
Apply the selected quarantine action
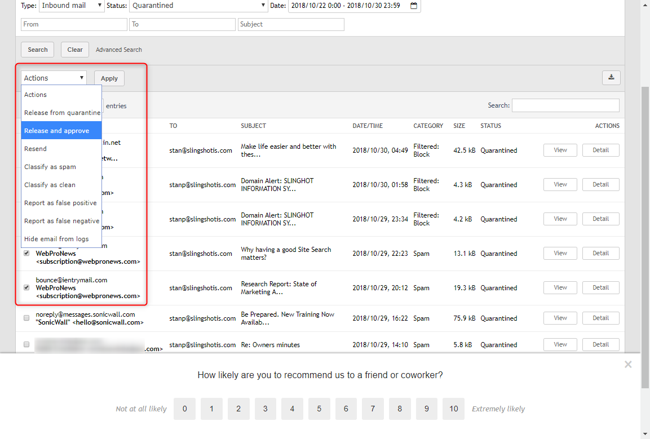click(x=109, y=78)
